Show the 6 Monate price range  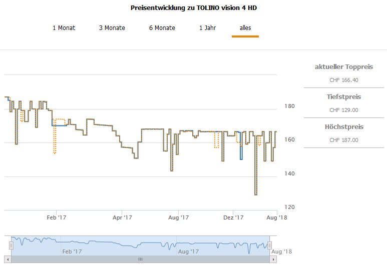(x=162, y=28)
